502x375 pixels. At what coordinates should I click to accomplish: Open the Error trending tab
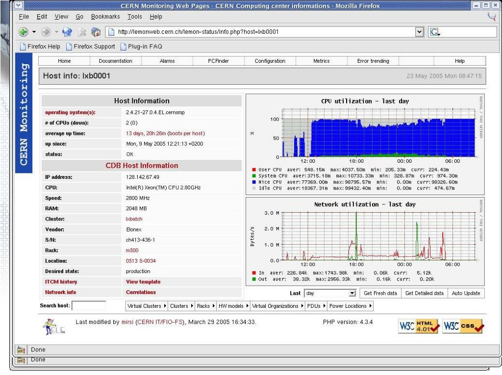coord(373,61)
